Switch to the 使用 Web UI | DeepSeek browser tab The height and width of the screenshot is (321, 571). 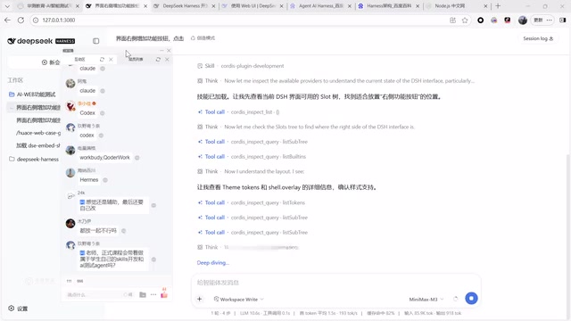coord(253,6)
